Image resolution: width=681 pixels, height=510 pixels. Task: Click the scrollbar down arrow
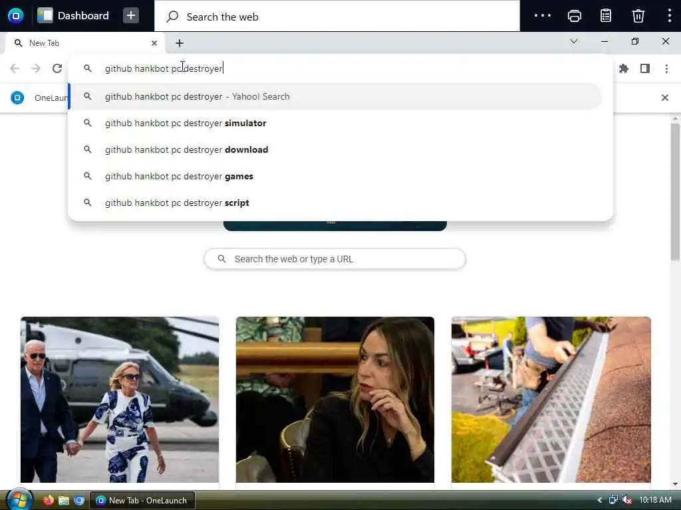pyautogui.click(x=675, y=484)
